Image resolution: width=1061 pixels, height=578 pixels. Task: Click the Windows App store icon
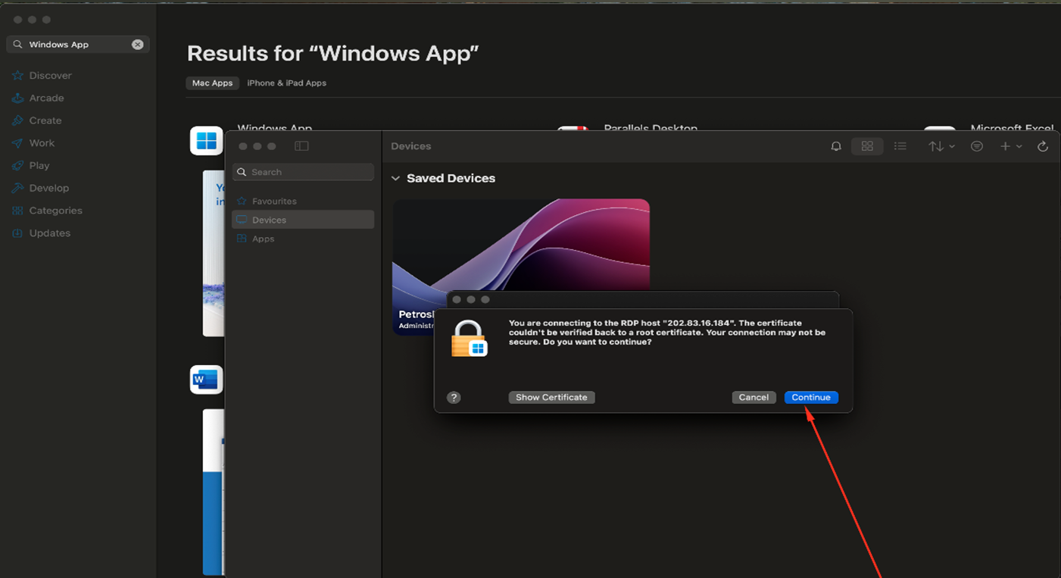click(206, 141)
